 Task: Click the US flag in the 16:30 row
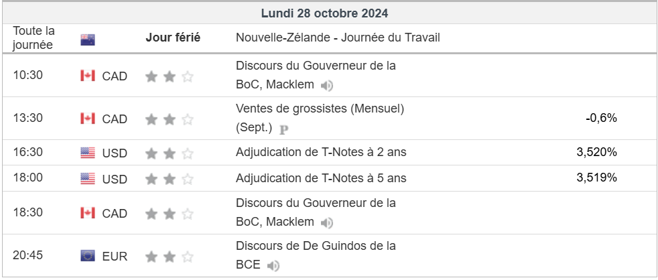point(88,153)
